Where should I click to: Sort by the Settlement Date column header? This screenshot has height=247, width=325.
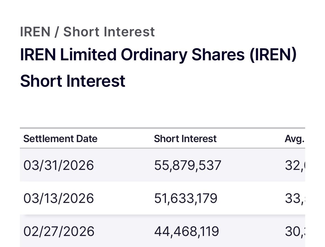(60, 139)
